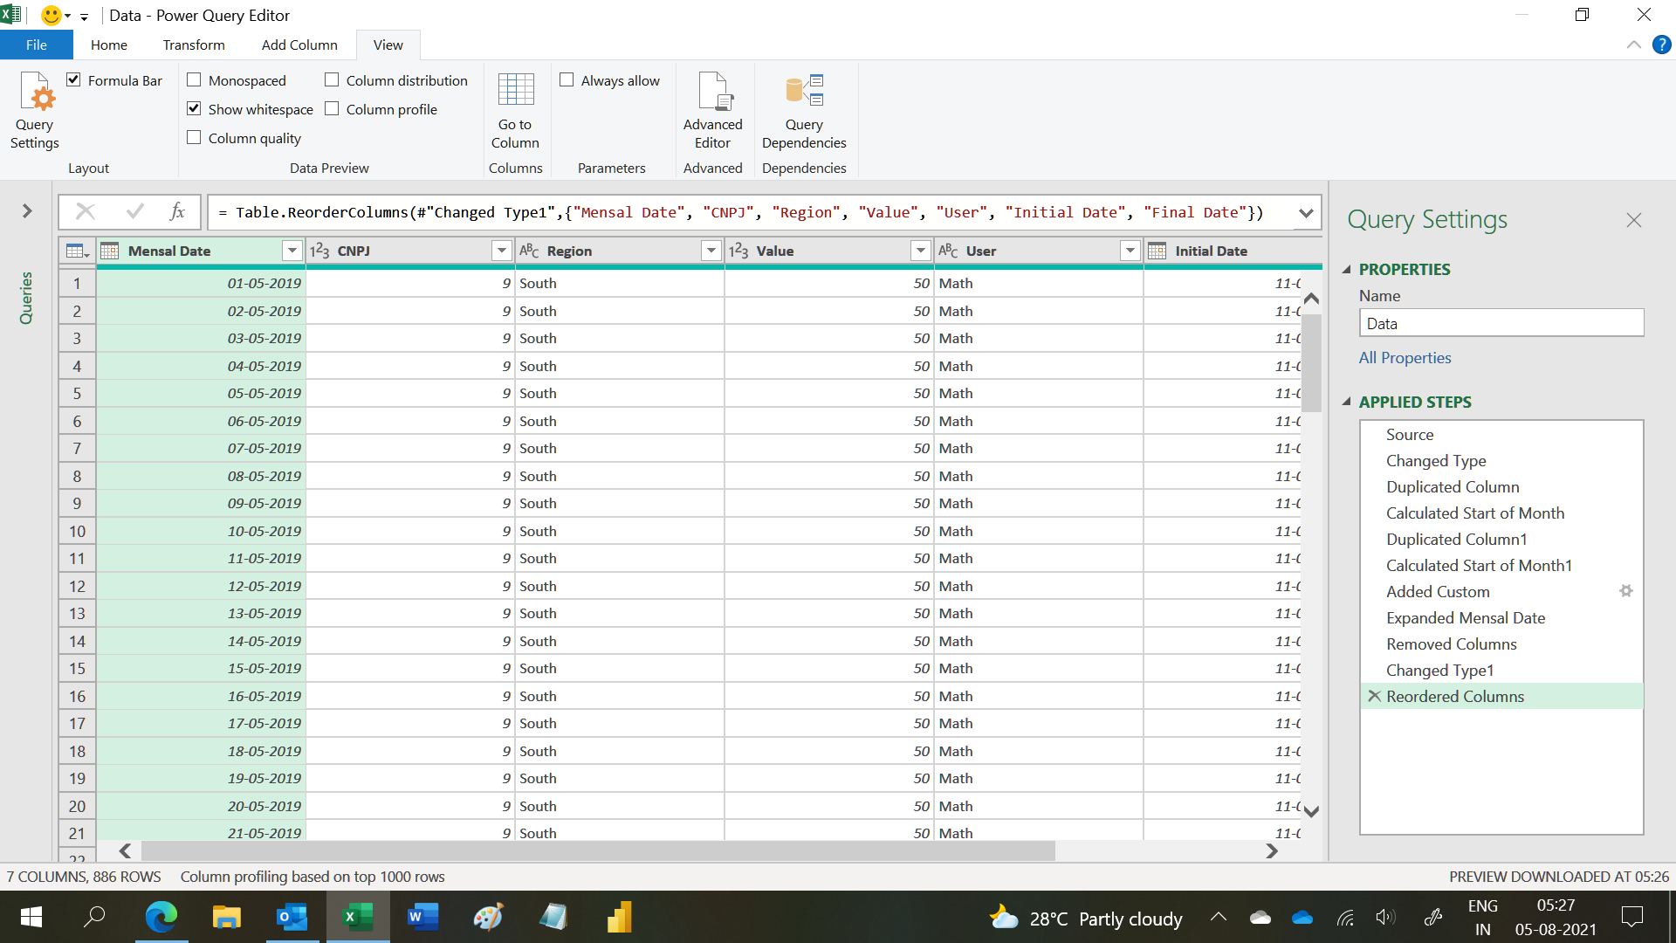Screen dimensions: 1676x943
Task: Expand the Queries pane
Action: [27, 210]
